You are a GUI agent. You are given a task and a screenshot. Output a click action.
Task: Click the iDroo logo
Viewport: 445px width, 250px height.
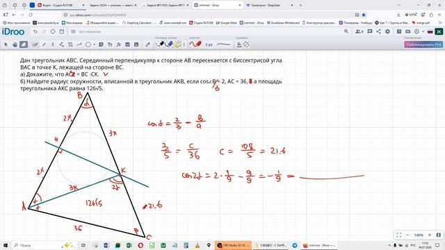[x=13, y=31]
